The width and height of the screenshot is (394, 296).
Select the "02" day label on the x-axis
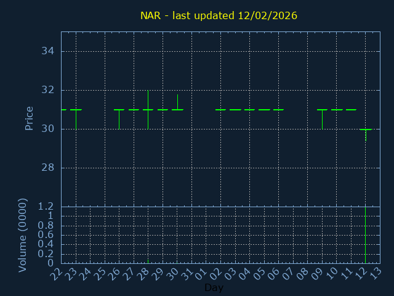[216, 273]
